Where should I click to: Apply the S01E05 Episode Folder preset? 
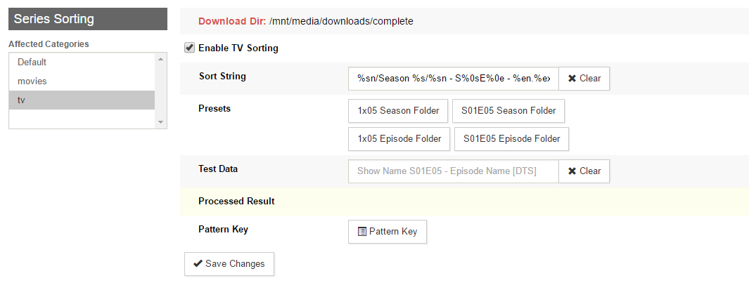511,139
